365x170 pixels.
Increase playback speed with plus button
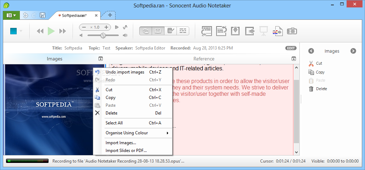[106, 27]
